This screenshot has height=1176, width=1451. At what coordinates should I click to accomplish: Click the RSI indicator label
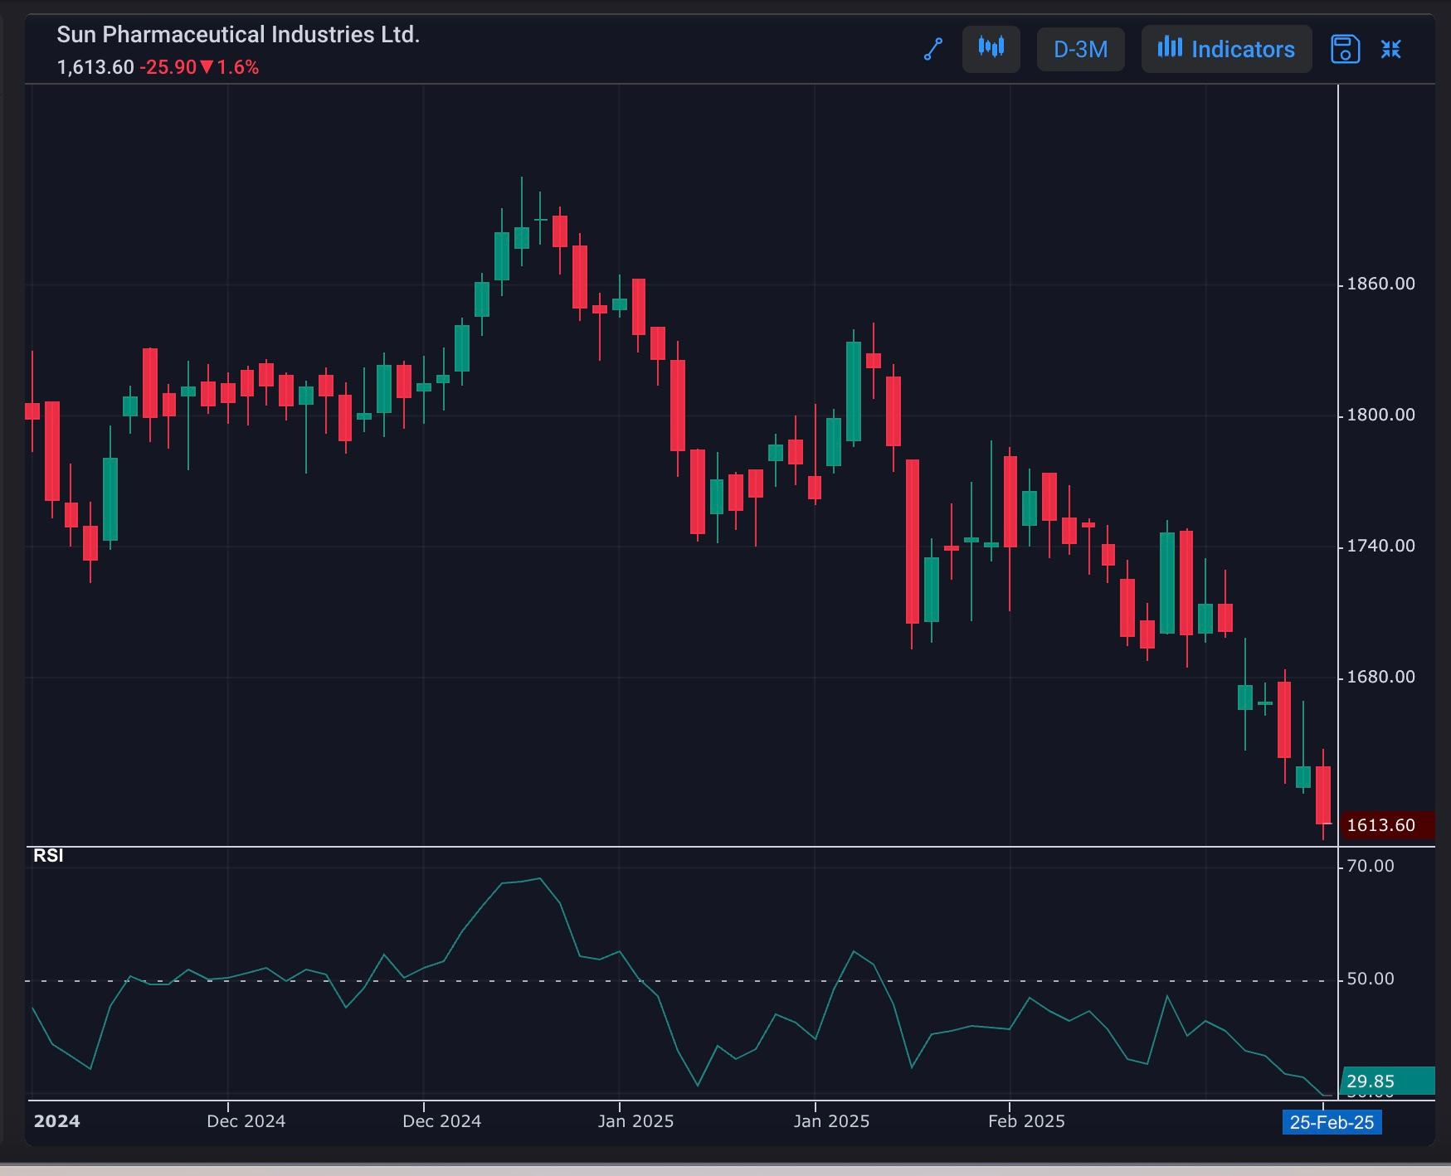48,856
